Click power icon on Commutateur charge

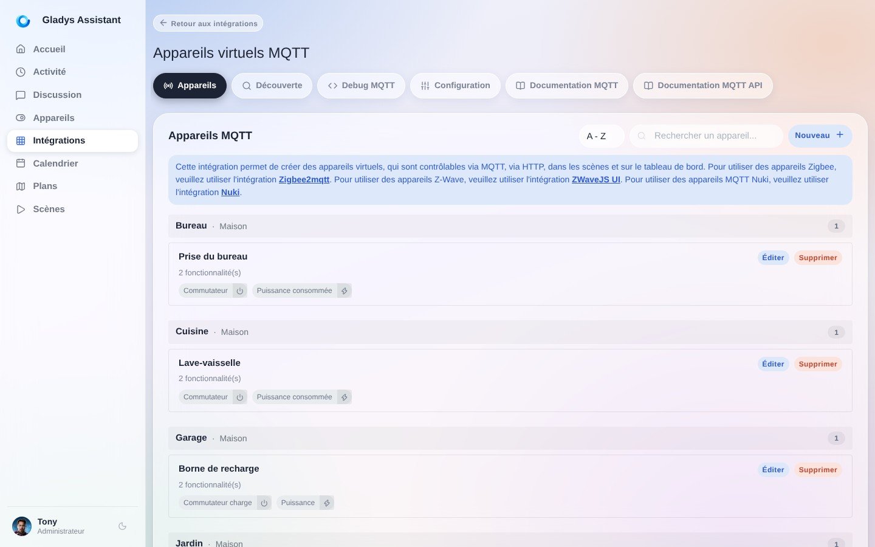tap(264, 503)
